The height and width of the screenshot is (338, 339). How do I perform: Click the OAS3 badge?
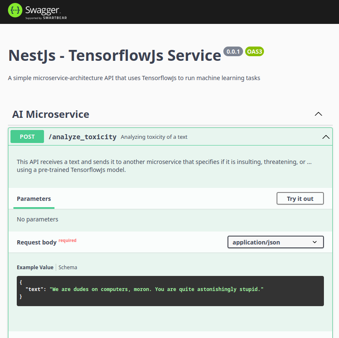[x=254, y=52]
